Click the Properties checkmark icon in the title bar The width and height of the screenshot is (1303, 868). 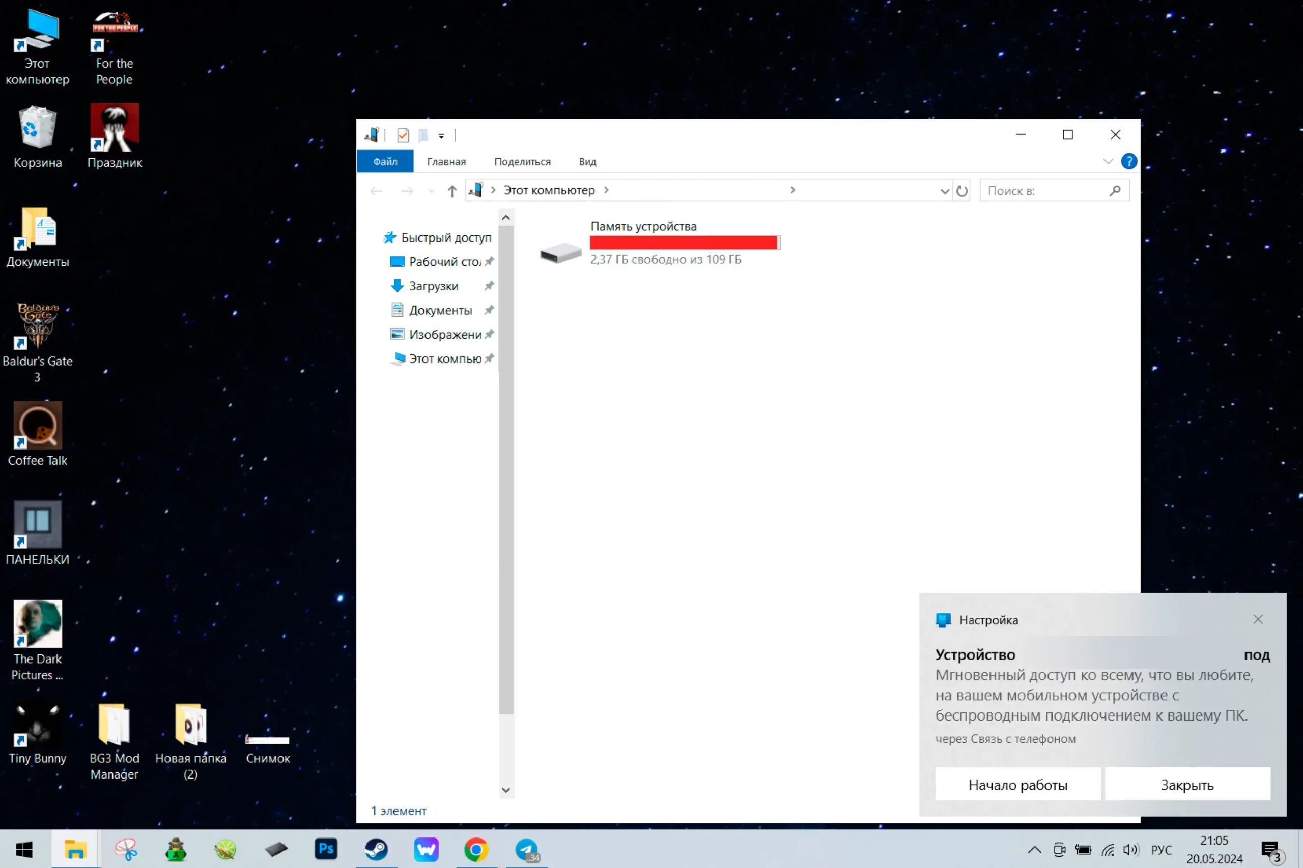tap(403, 135)
